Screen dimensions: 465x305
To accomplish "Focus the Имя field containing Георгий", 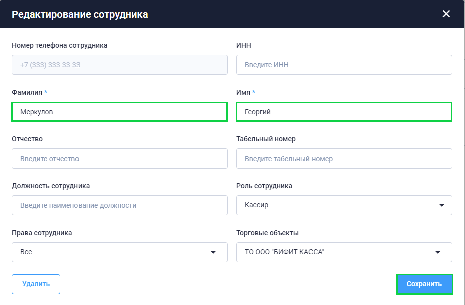I will (x=344, y=112).
